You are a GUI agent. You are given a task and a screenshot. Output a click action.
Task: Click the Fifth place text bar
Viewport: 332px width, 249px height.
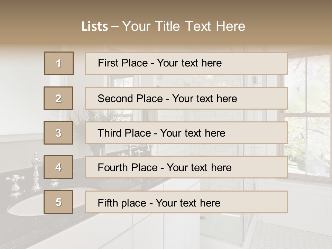186,202
